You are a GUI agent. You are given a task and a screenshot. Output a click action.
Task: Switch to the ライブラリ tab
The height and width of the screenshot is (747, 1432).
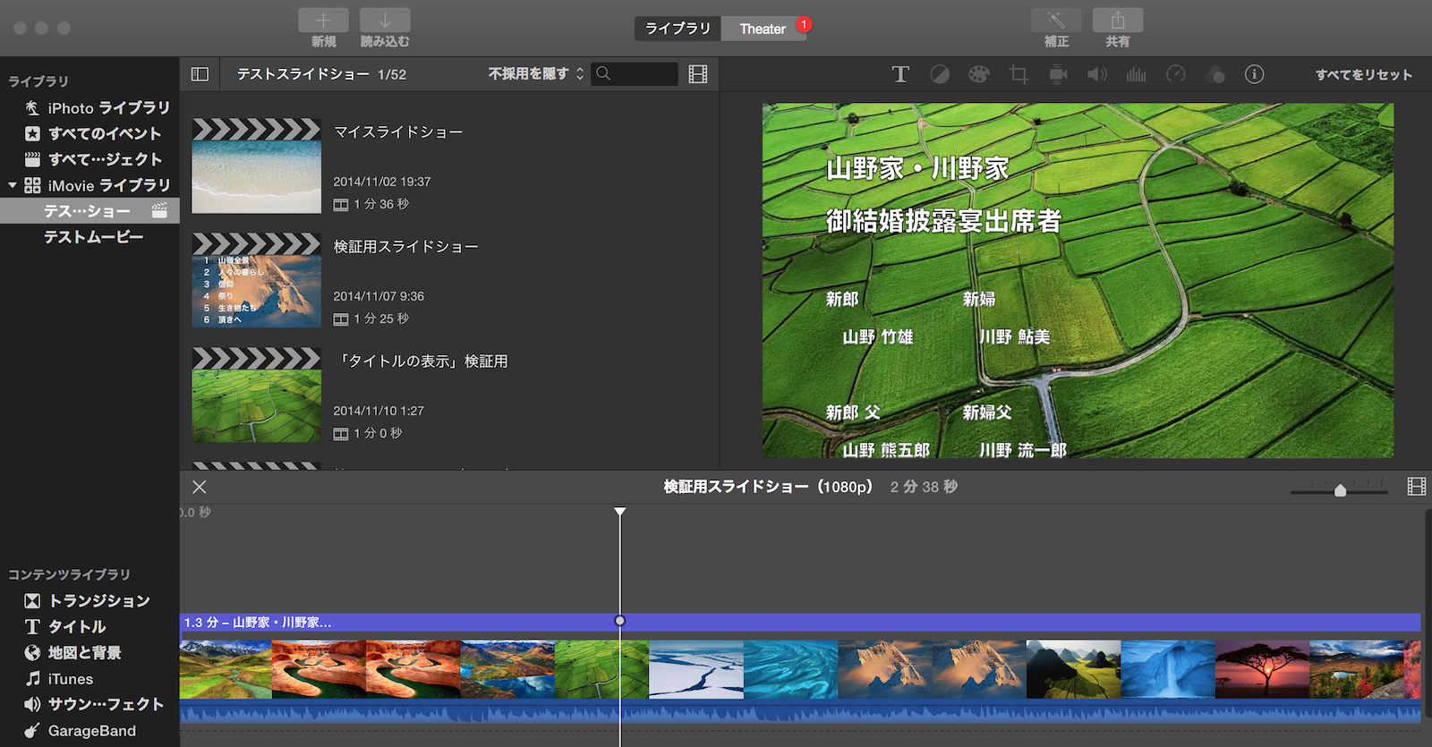pos(678,29)
